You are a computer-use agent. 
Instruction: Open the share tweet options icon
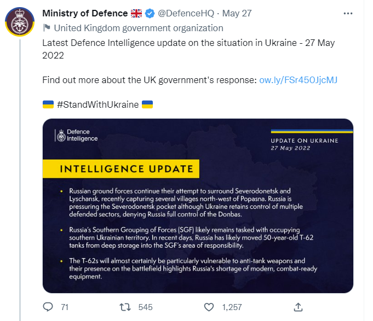pos(298,307)
